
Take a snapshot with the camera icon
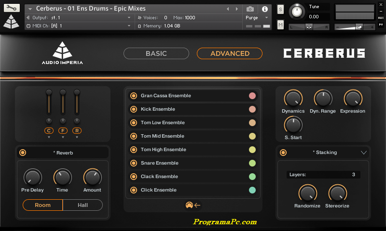coord(250,9)
